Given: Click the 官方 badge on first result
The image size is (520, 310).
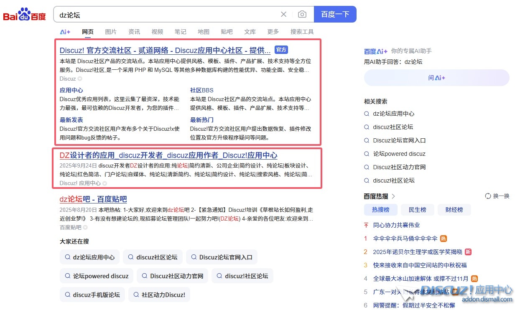Looking at the screenshot, I should [281, 50].
